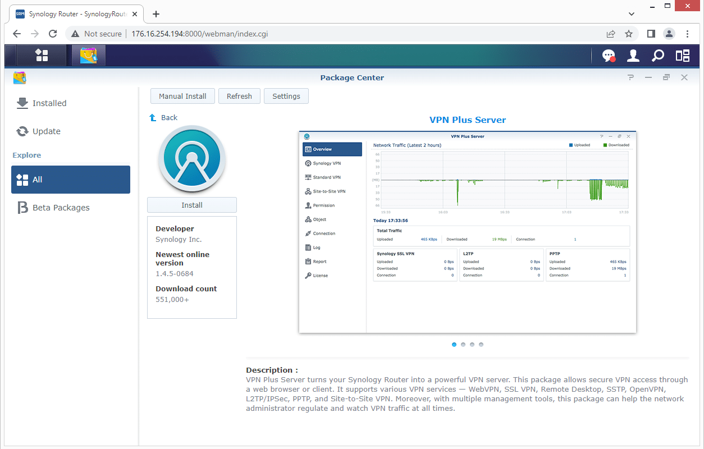Click the Package Center window title icon
The height and width of the screenshot is (449, 704).
point(20,77)
